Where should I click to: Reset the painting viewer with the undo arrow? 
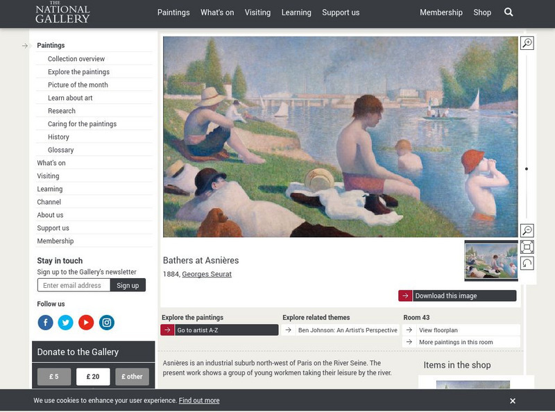[x=527, y=263]
